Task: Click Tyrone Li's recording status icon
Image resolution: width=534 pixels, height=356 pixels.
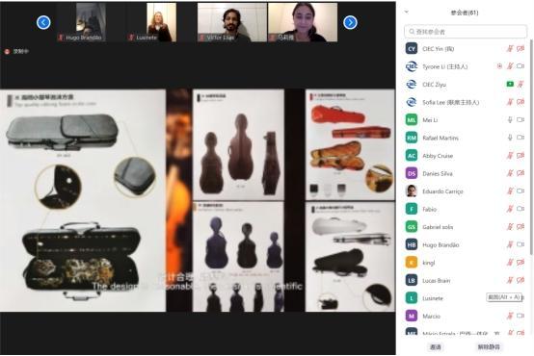Action: tap(499, 66)
